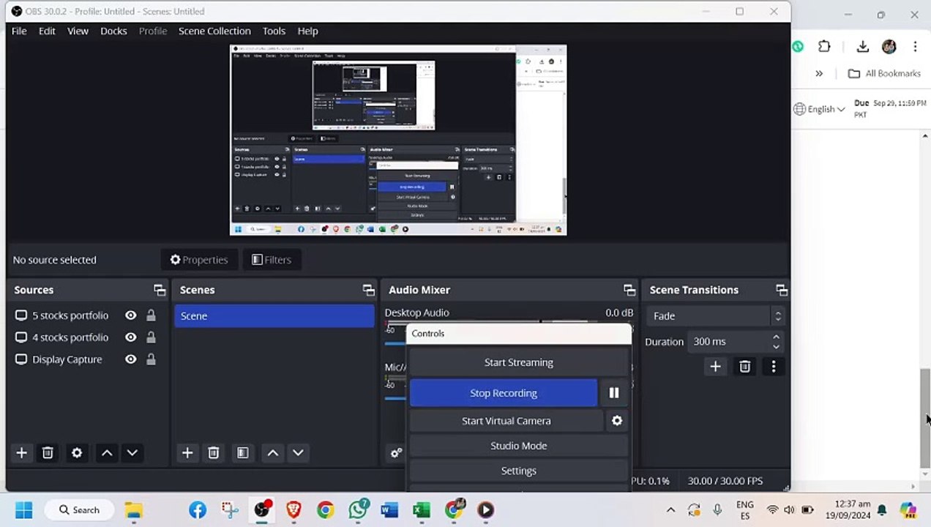Add a new source with plus icon
This screenshot has height=527, width=931.
21,453
